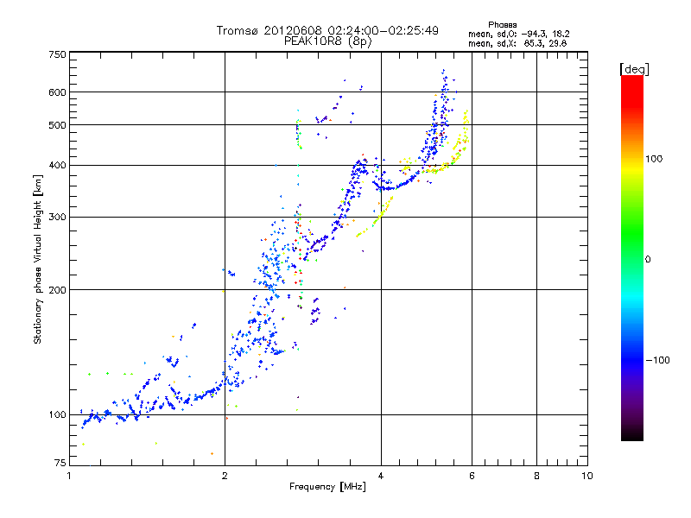Click the 0 label beside the colorbar
Screen dimensions: 691x518
648,260
